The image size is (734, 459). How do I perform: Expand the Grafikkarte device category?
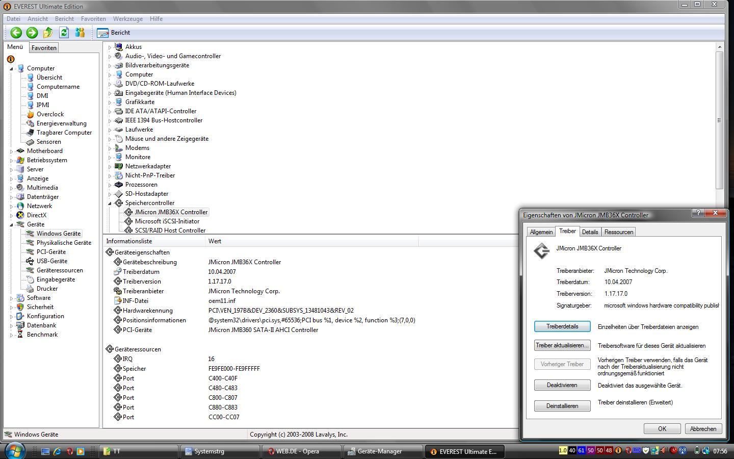(x=110, y=102)
